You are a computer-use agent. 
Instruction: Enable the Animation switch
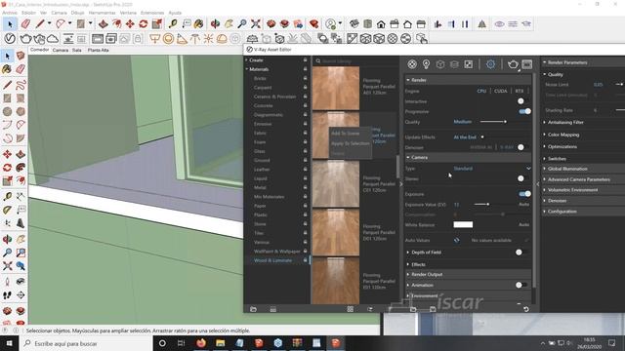click(x=521, y=285)
